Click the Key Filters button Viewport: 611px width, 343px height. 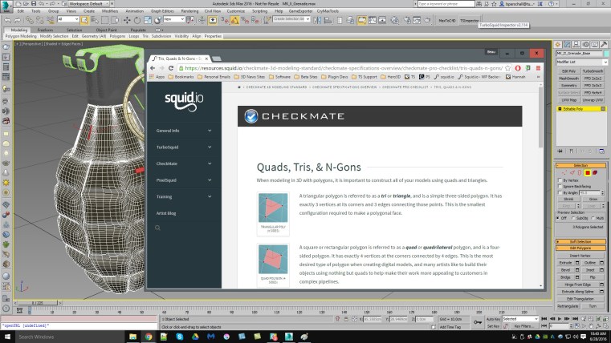click(523, 326)
